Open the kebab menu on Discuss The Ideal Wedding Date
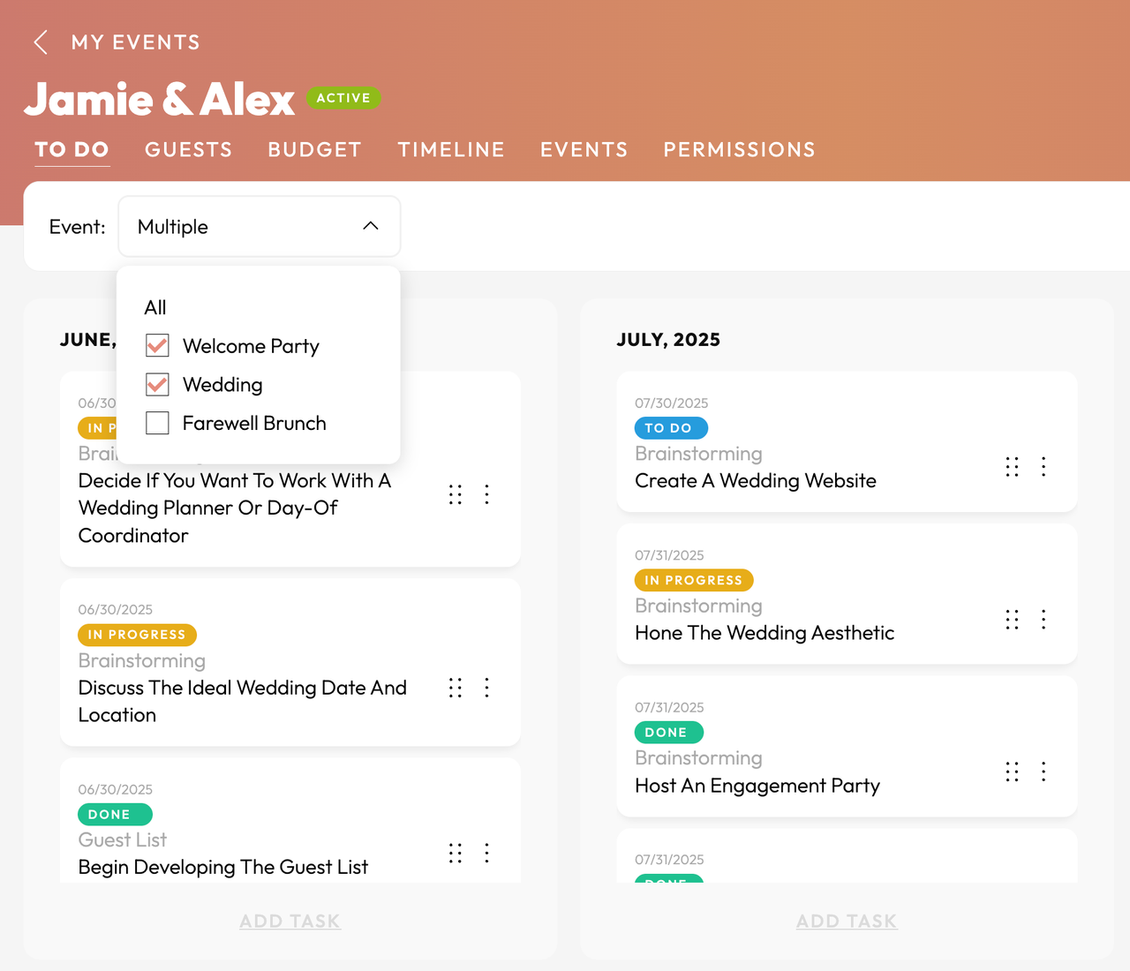 [x=486, y=689]
